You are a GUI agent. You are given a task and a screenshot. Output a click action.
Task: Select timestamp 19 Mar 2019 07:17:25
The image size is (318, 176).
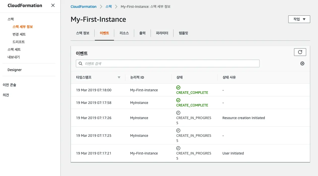(94, 136)
